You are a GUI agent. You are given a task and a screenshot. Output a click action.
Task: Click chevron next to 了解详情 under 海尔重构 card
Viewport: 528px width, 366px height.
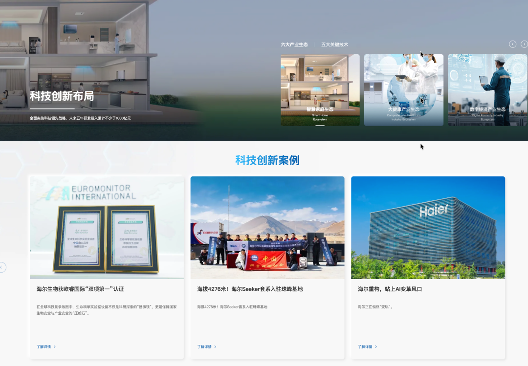point(376,346)
